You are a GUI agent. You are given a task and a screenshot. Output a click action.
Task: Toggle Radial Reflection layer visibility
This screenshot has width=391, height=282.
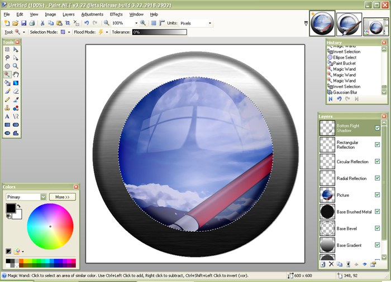377,178
